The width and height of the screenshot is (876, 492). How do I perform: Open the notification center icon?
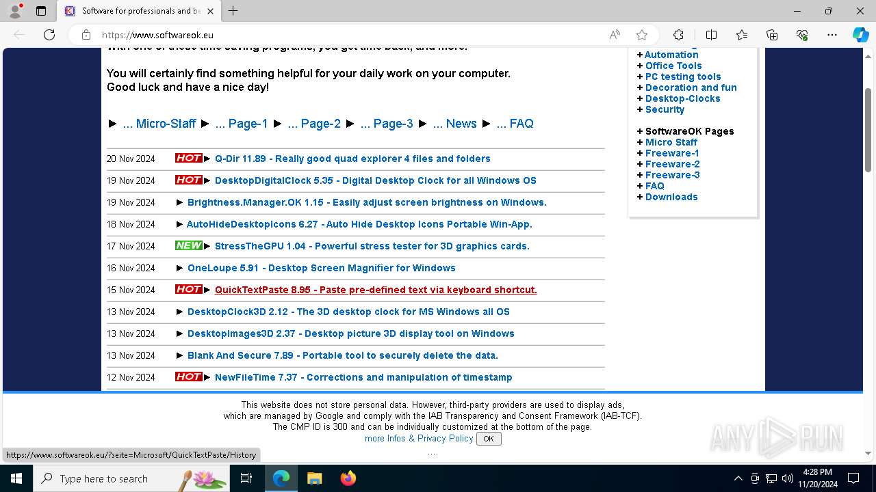853,478
